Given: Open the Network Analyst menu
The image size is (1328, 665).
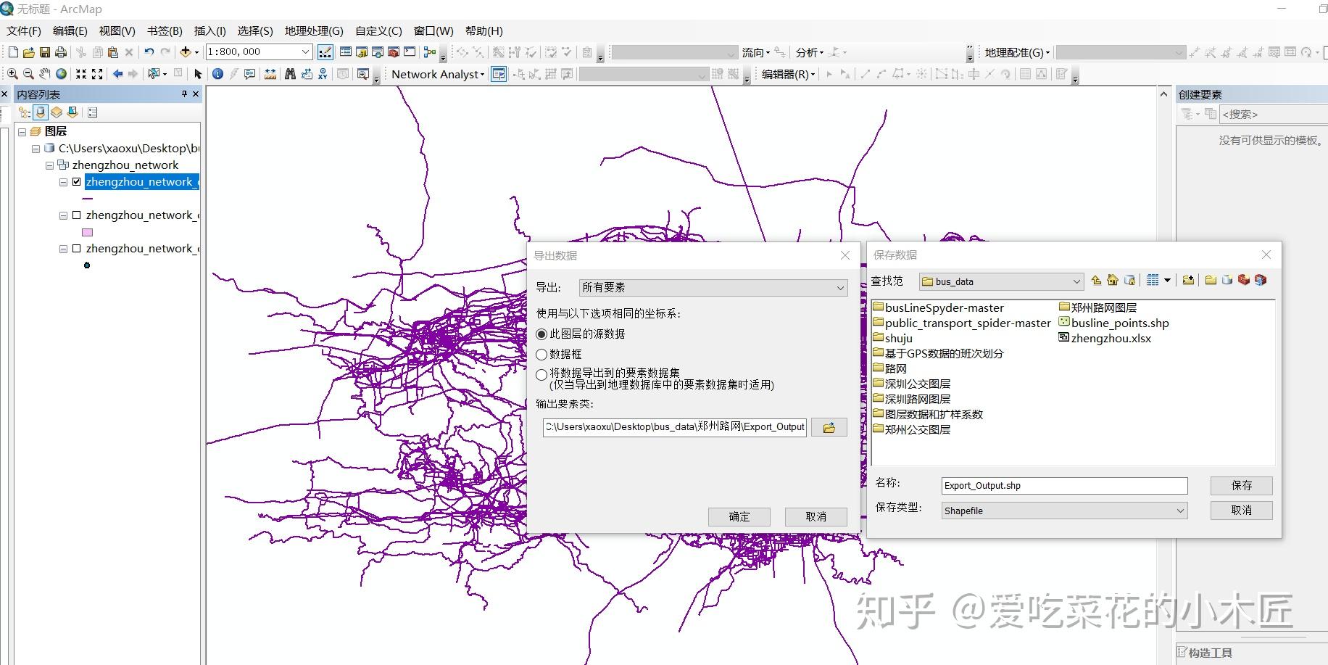Looking at the screenshot, I should (x=437, y=74).
